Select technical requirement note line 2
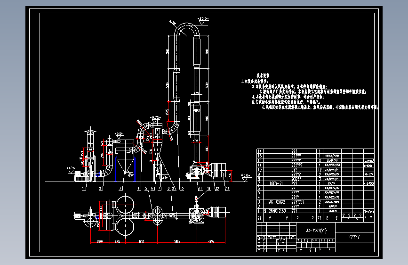 pyautogui.click(x=289, y=86)
